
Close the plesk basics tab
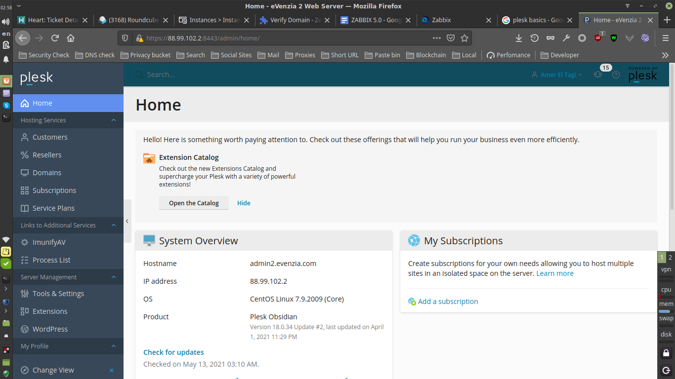click(x=570, y=20)
